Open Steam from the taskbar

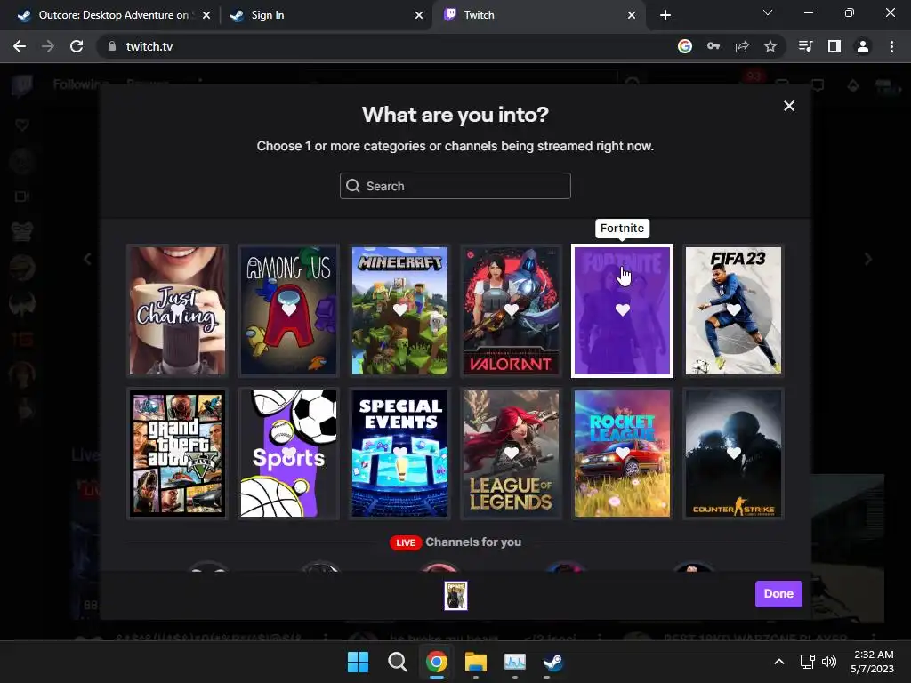[553, 662]
